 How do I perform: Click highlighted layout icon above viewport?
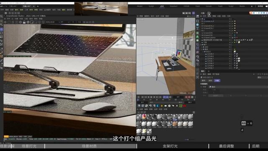193,13
